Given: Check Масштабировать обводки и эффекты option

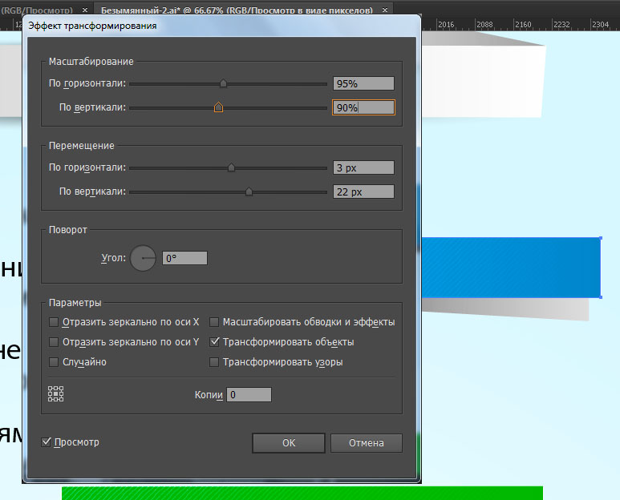Looking at the screenshot, I should (214, 322).
